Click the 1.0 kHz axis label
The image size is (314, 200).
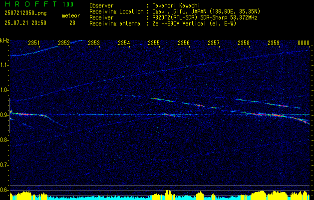[x=4, y=90]
